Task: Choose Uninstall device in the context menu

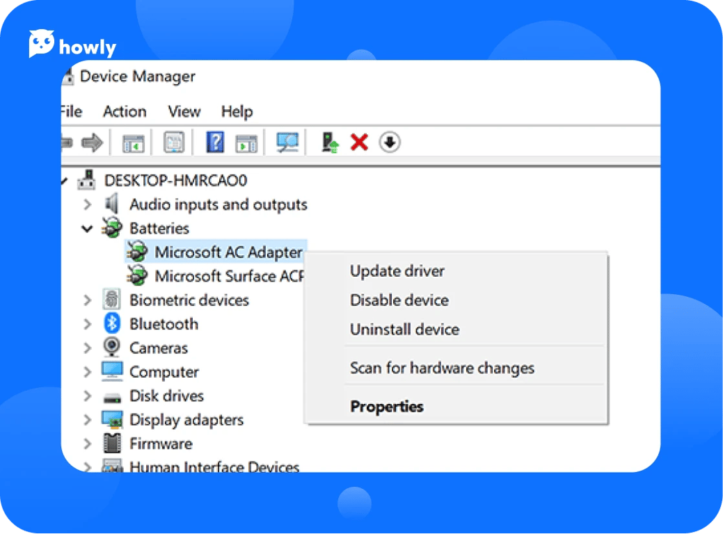Action: point(404,330)
